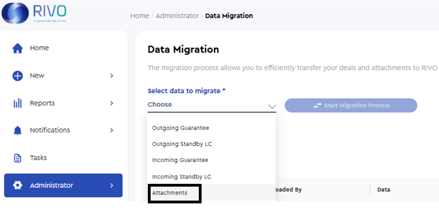Click the Administrator gear icon
The width and height of the screenshot is (439, 214).
click(x=18, y=186)
